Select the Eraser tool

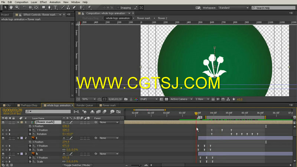[74, 7]
